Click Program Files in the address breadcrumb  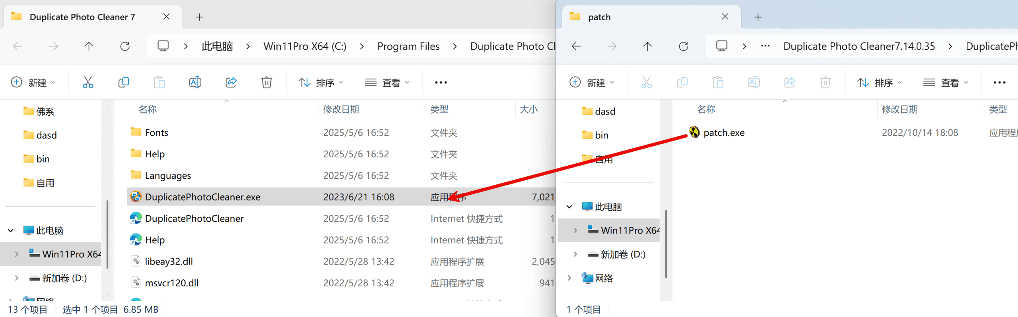(408, 46)
